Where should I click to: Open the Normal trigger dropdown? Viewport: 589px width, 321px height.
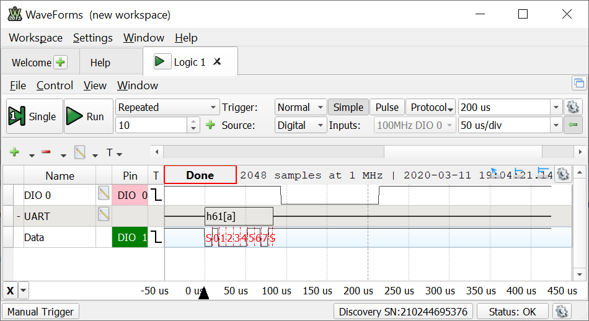coord(300,107)
